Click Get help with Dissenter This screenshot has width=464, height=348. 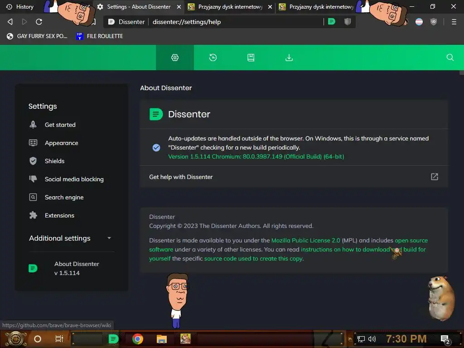(x=294, y=177)
